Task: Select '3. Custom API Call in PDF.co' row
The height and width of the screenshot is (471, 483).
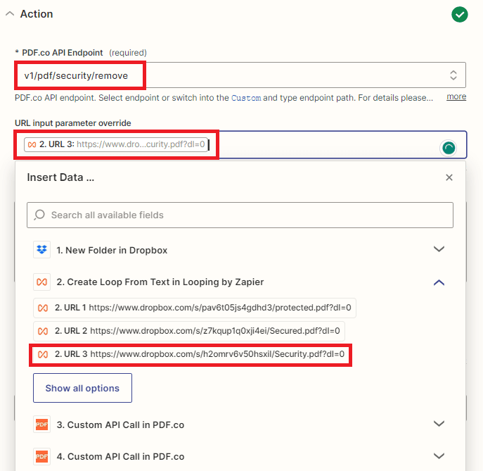Action: 239,425
